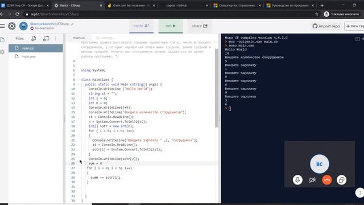Click 'Hello World' console output line
The width and height of the screenshot is (364, 205).
[x=235, y=50]
